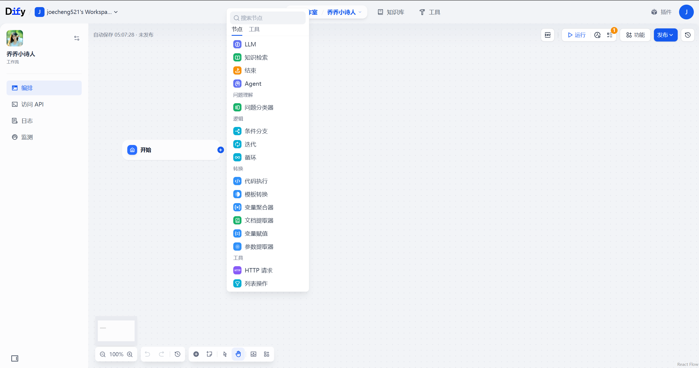This screenshot has height=368, width=699.
Task: Expand the 乔乔小诗人 app dropdown in header
Action: click(360, 12)
